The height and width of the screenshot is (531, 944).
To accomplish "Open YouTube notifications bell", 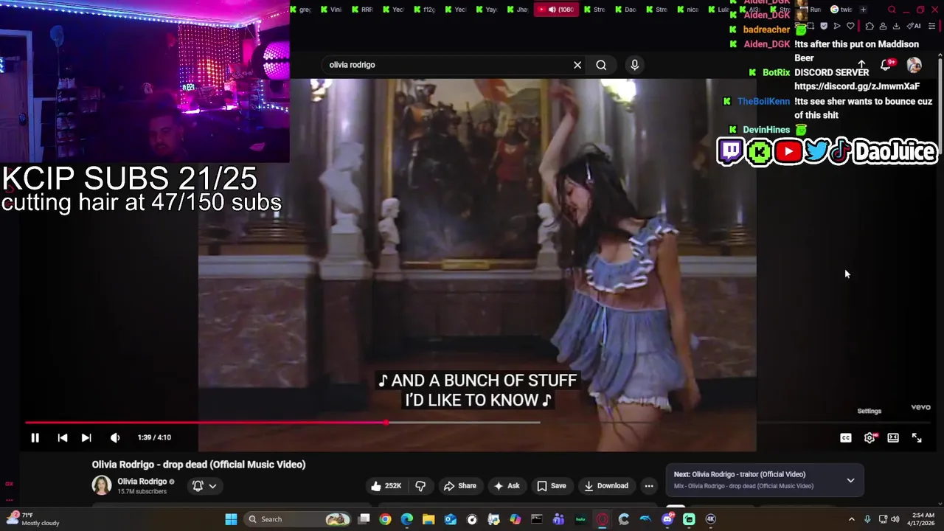I will [x=886, y=65].
